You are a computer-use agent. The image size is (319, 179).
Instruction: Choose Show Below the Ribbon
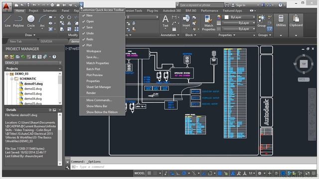coord(102,112)
